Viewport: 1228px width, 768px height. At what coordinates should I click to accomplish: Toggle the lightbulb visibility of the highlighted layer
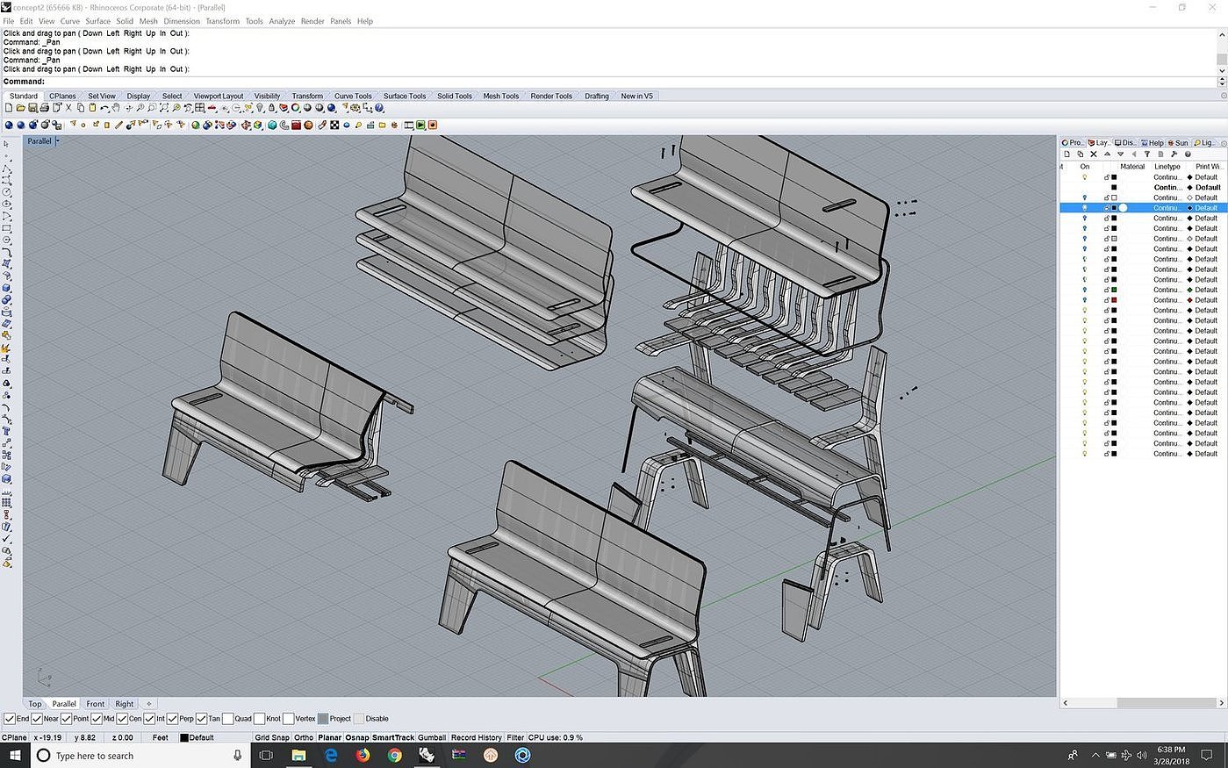[1085, 208]
